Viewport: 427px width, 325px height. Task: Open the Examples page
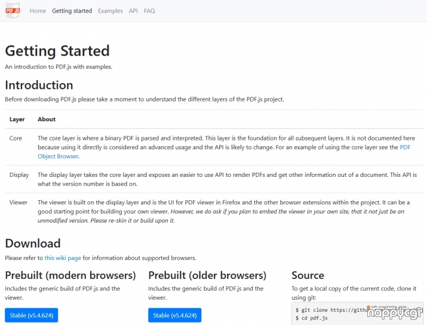tap(110, 11)
